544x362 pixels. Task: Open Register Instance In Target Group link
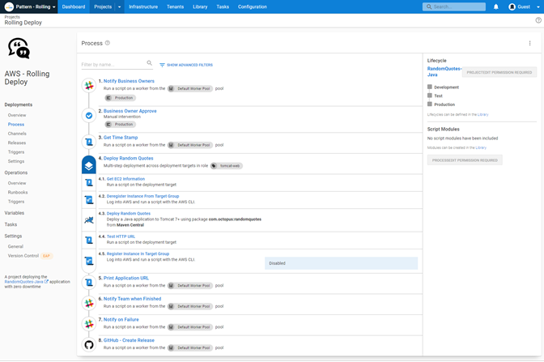tap(138, 253)
